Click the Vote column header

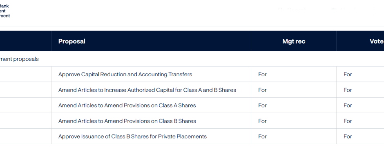pyautogui.click(x=375, y=41)
